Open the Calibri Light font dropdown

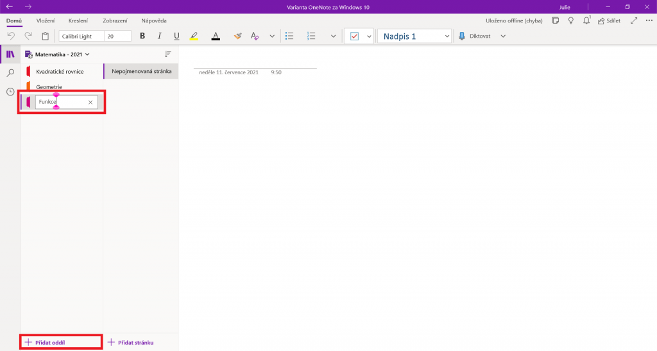(x=81, y=37)
